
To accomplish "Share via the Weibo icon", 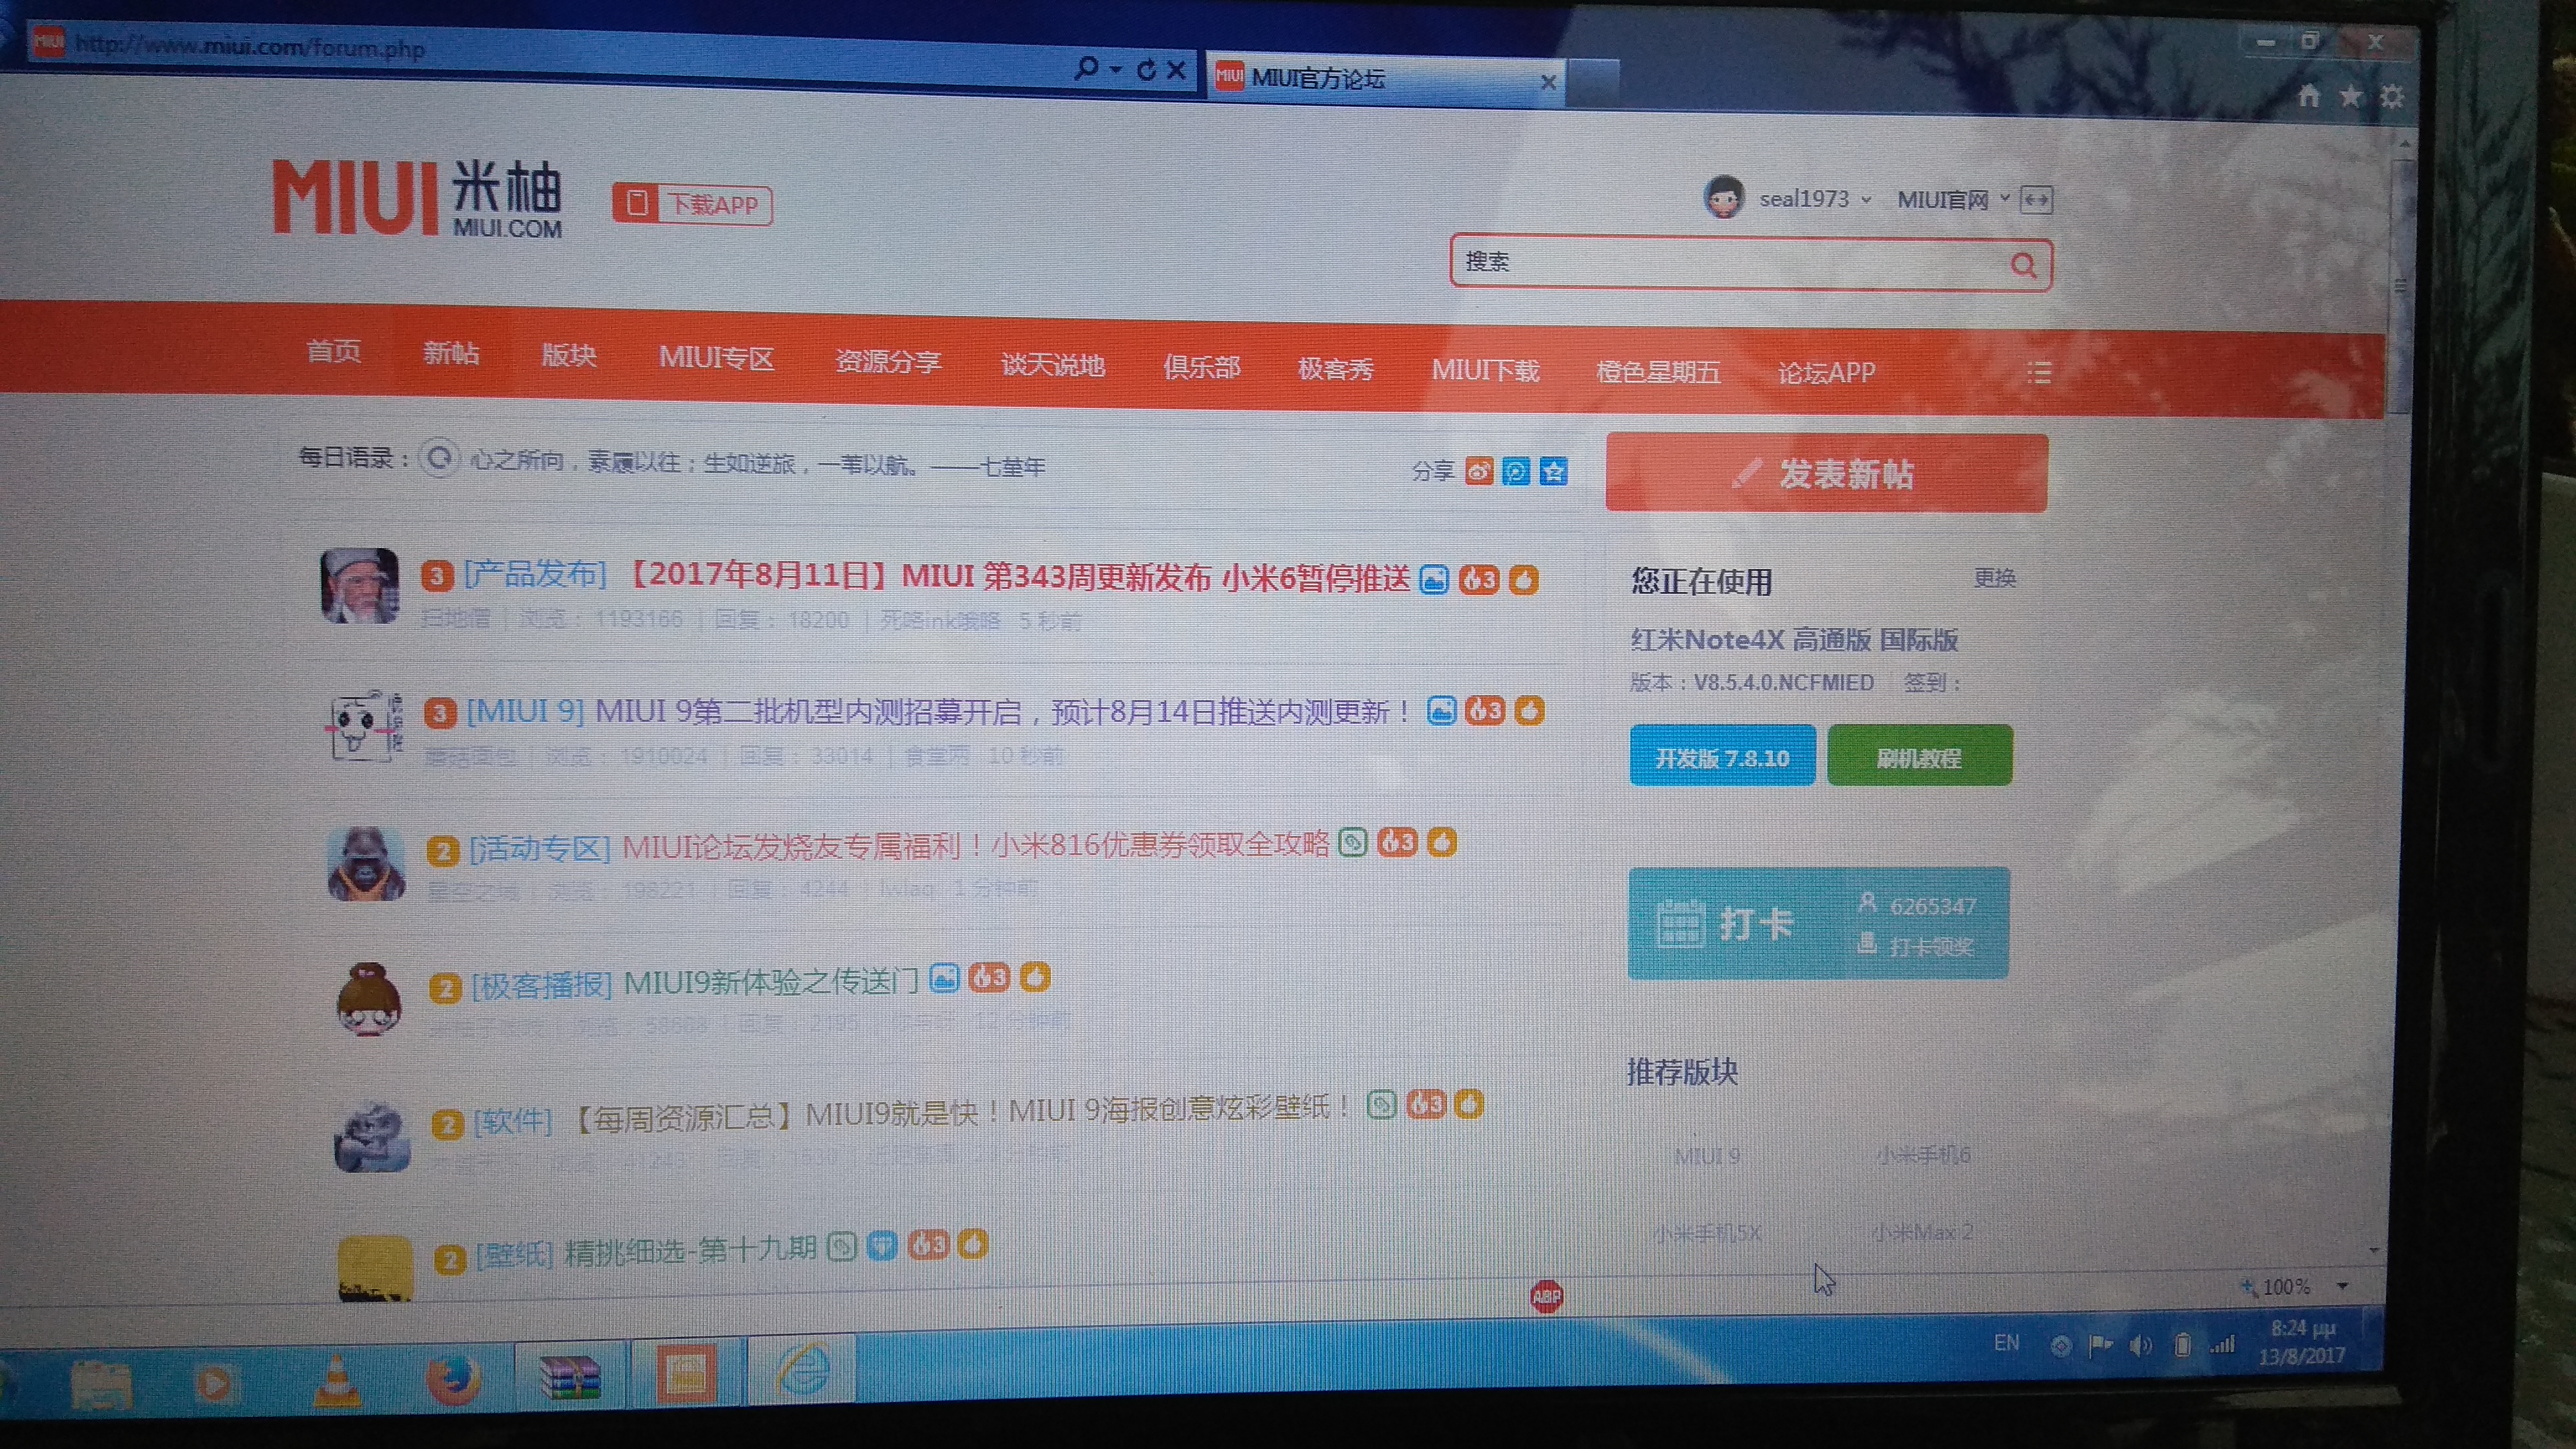I will [x=1479, y=470].
